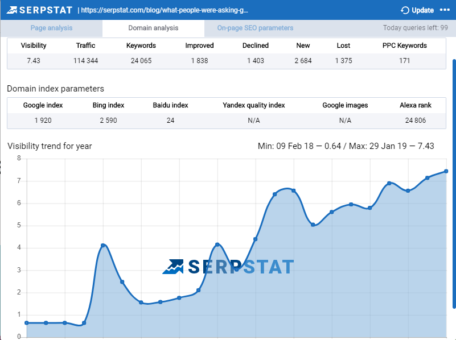Open the three-dot more options menu
This screenshot has width=456, height=340.
445,10
